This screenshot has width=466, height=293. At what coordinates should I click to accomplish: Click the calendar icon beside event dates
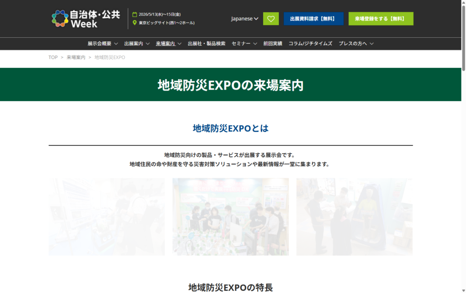coord(135,14)
